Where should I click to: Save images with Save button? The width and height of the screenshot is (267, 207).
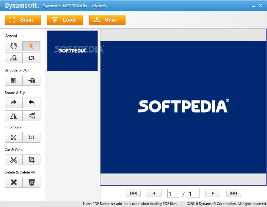[x=107, y=20]
